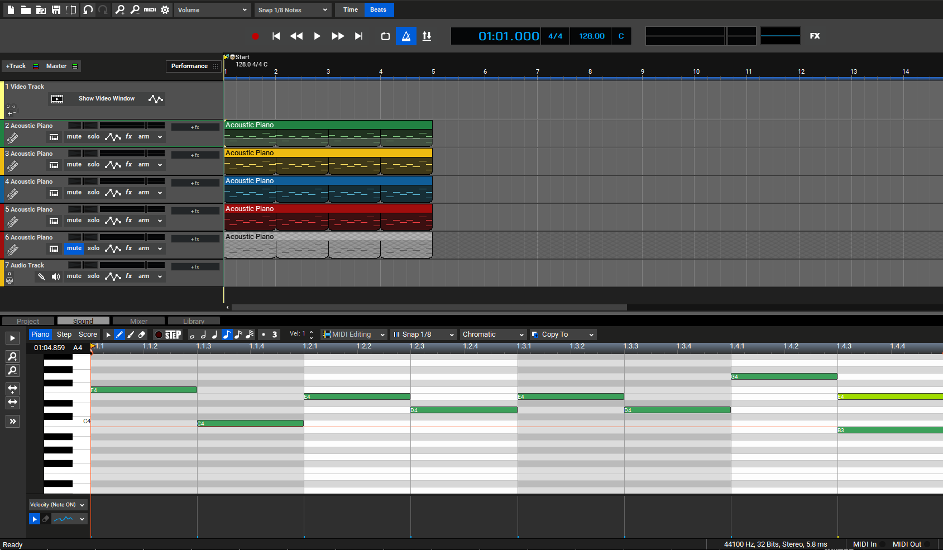Click the fast forward button
Image resolution: width=943 pixels, height=550 pixels.
pyautogui.click(x=338, y=36)
